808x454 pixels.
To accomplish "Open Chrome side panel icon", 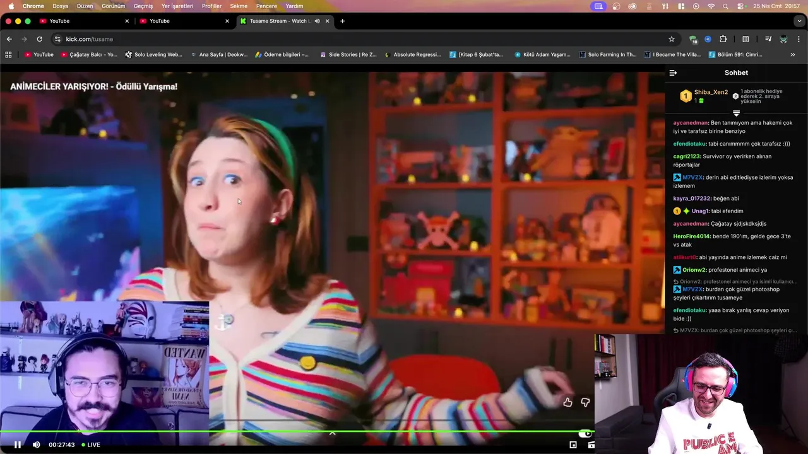I will coord(746,39).
